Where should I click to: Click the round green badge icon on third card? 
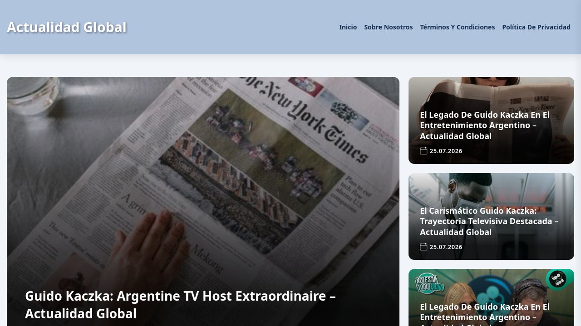tap(557, 279)
